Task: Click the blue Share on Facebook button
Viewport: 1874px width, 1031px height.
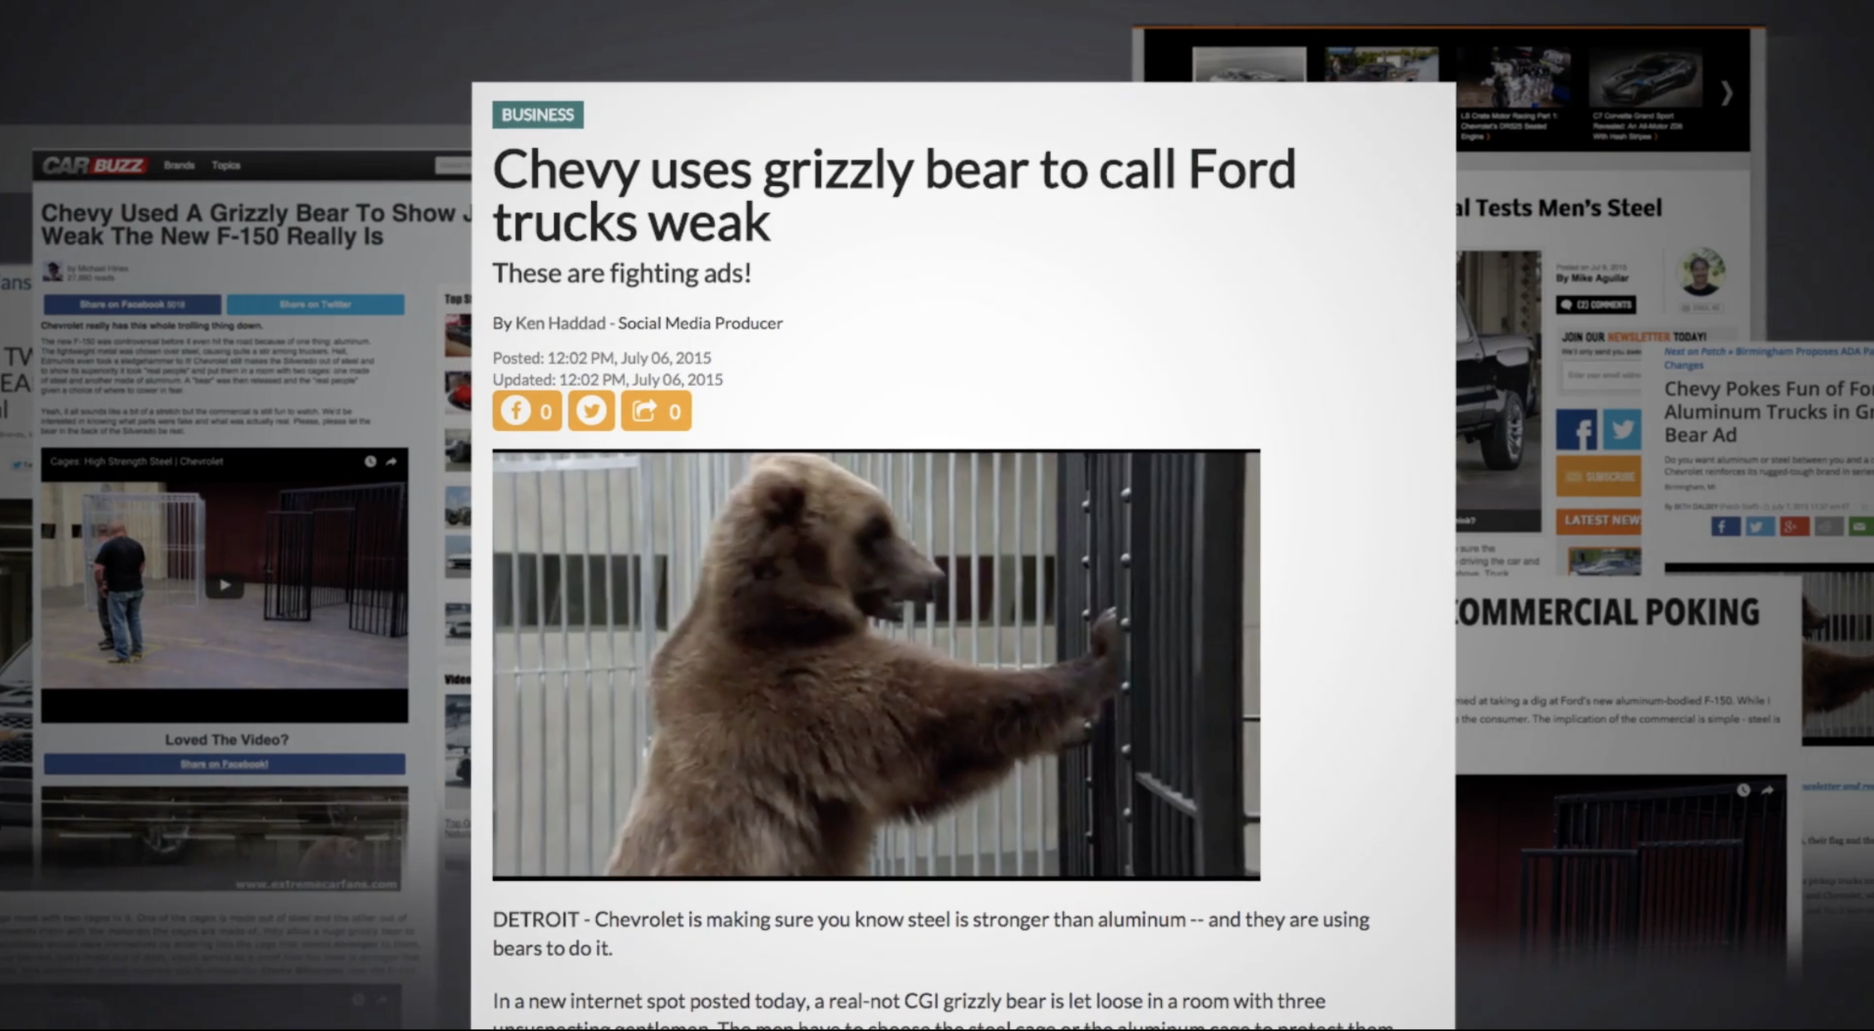Action: point(132,304)
